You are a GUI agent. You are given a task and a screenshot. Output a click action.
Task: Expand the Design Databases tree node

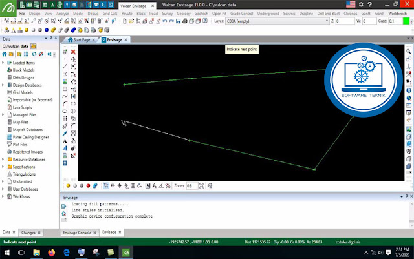[x=3, y=85]
